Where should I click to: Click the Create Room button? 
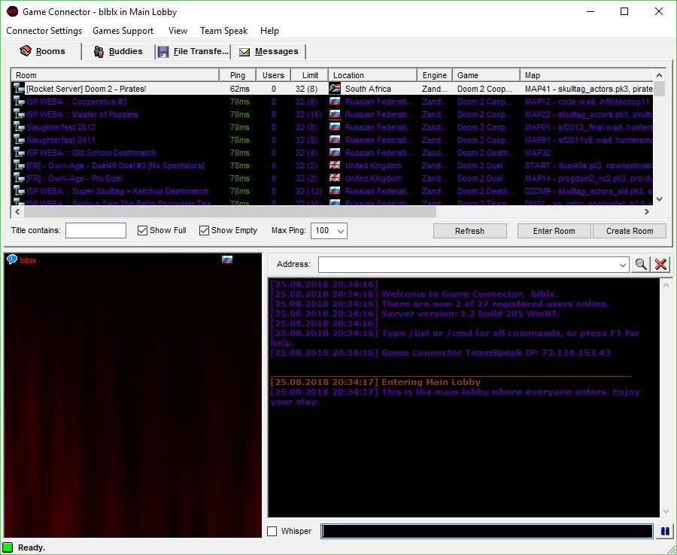coord(630,231)
